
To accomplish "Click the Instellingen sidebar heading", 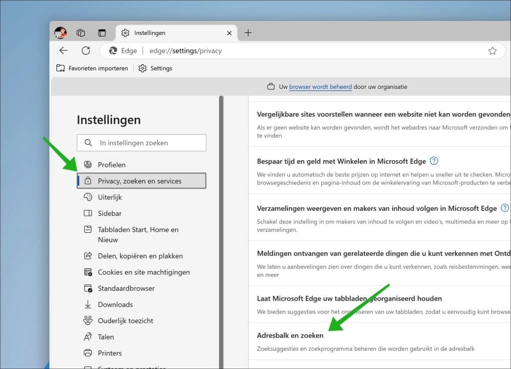I will pos(109,120).
